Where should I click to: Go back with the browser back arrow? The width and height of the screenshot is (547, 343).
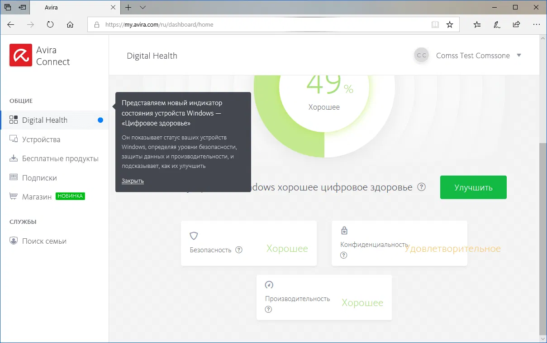[11, 25]
